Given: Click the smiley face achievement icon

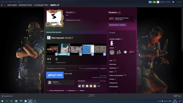Looking at the screenshot, I should [x=91, y=86].
